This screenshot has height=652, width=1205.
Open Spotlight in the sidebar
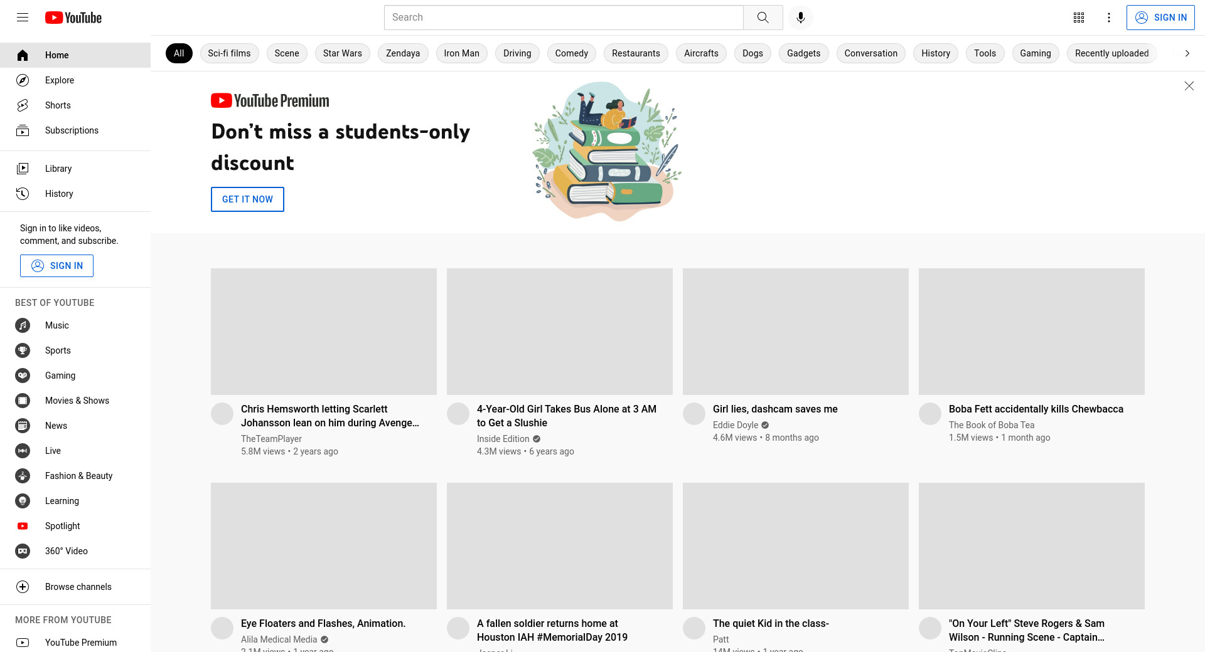(x=75, y=526)
